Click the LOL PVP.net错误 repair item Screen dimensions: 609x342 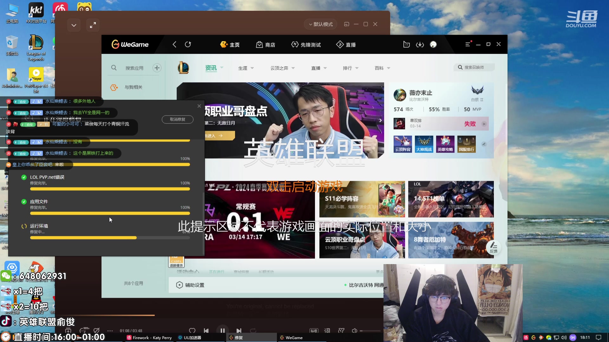point(105,183)
